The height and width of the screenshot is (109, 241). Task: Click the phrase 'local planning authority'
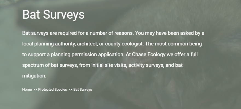(x=48, y=44)
